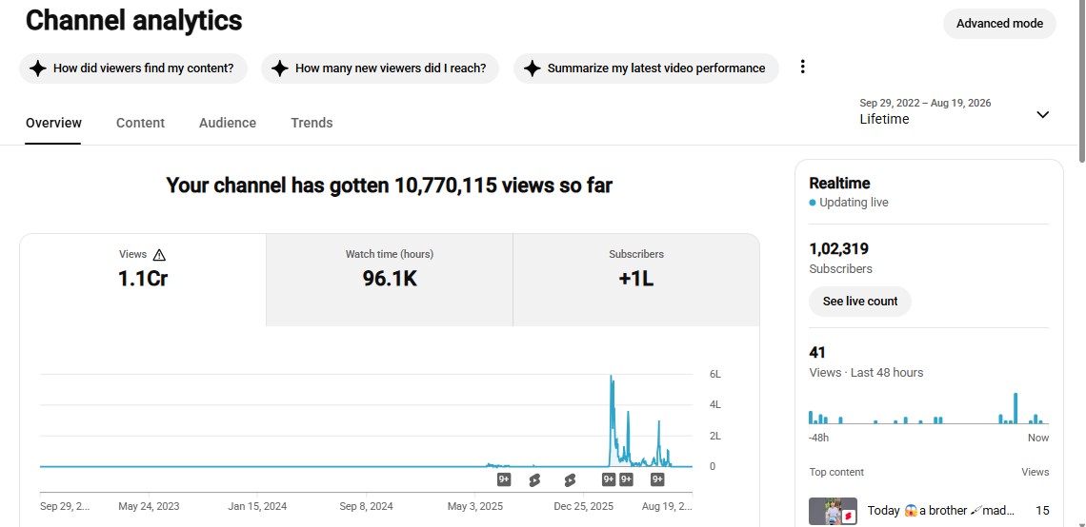Click the last 9+ marker near Aug 2026

coord(657,480)
